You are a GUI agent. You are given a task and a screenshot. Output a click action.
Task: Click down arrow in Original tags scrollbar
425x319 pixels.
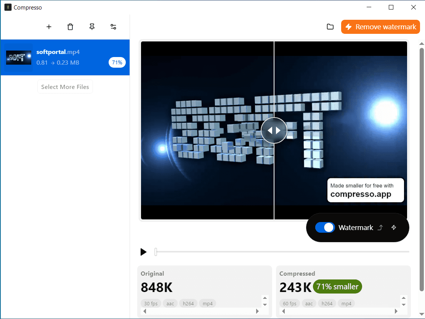[x=265, y=305]
